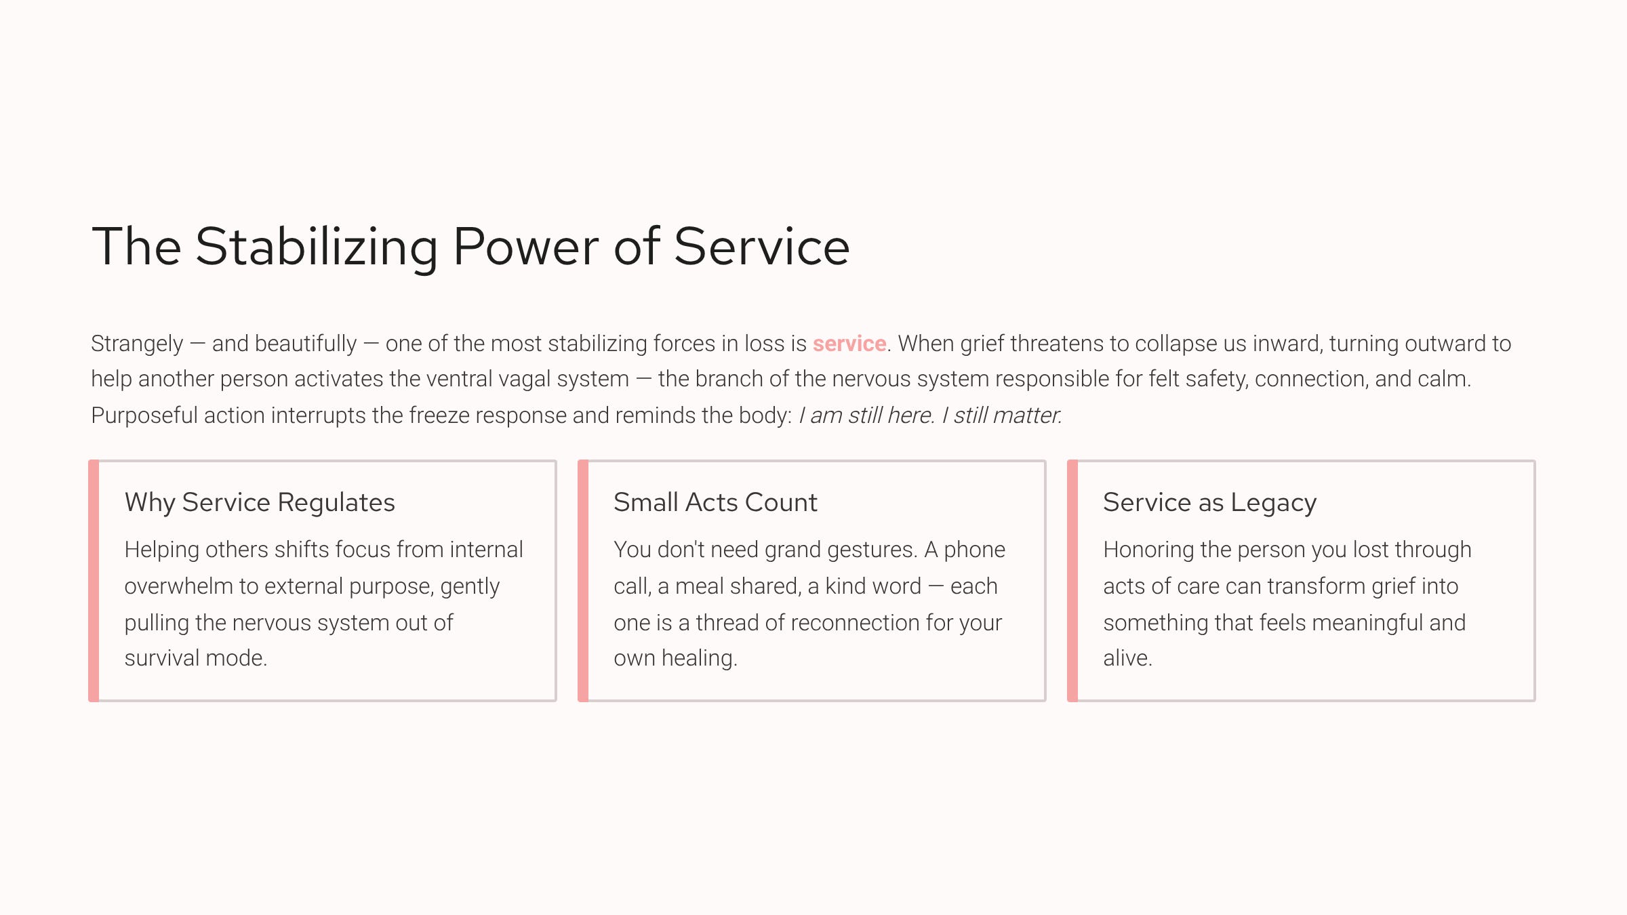The width and height of the screenshot is (1627, 915).
Task: Select the 'Why Service Regulates' card heading
Action: click(x=260, y=502)
